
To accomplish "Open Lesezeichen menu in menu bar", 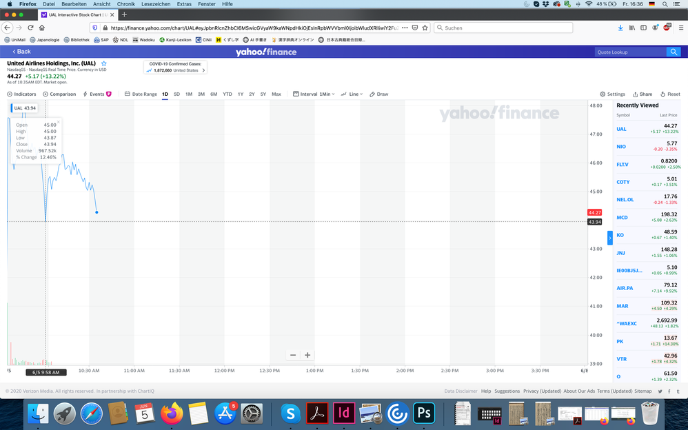I will click(155, 4).
